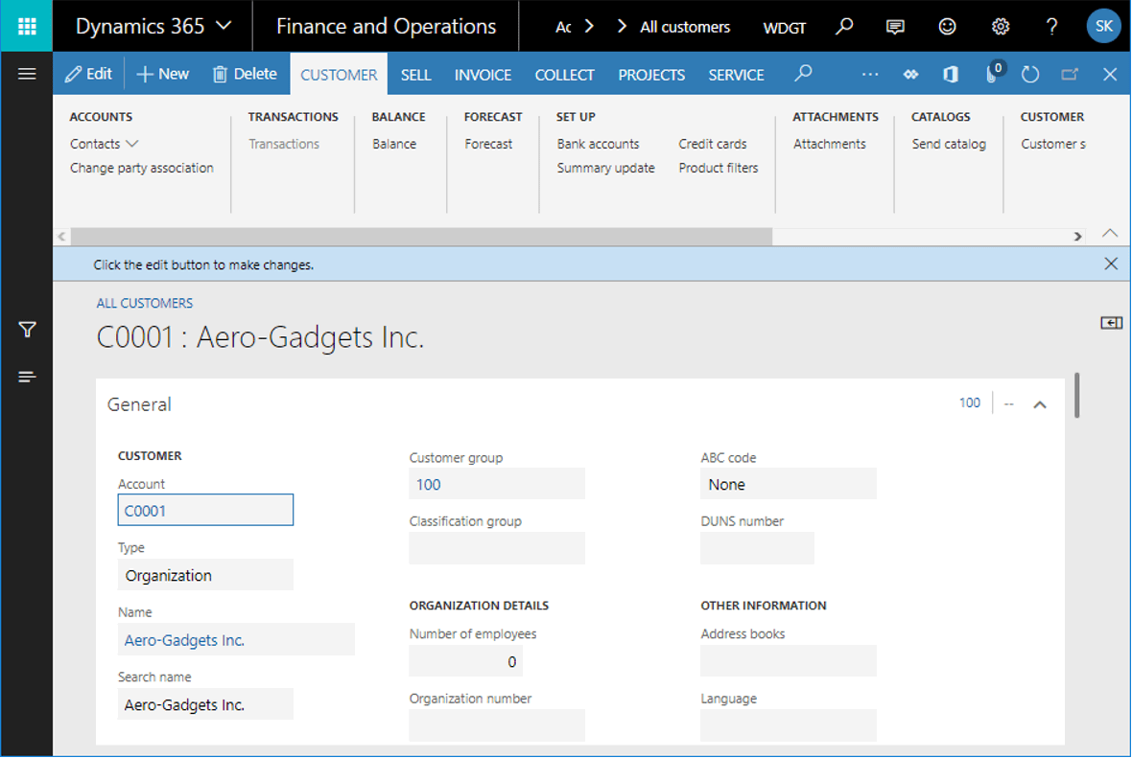Click the Type field Organization
The width and height of the screenshot is (1132, 758).
tap(205, 575)
